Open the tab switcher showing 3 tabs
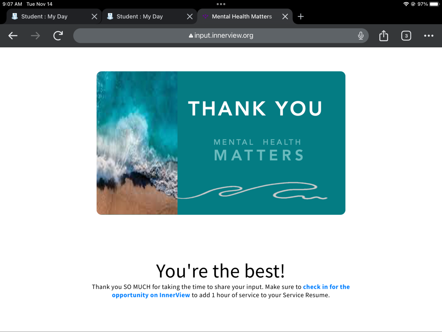Image resolution: width=442 pixels, height=332 pixels. (406, 36)
